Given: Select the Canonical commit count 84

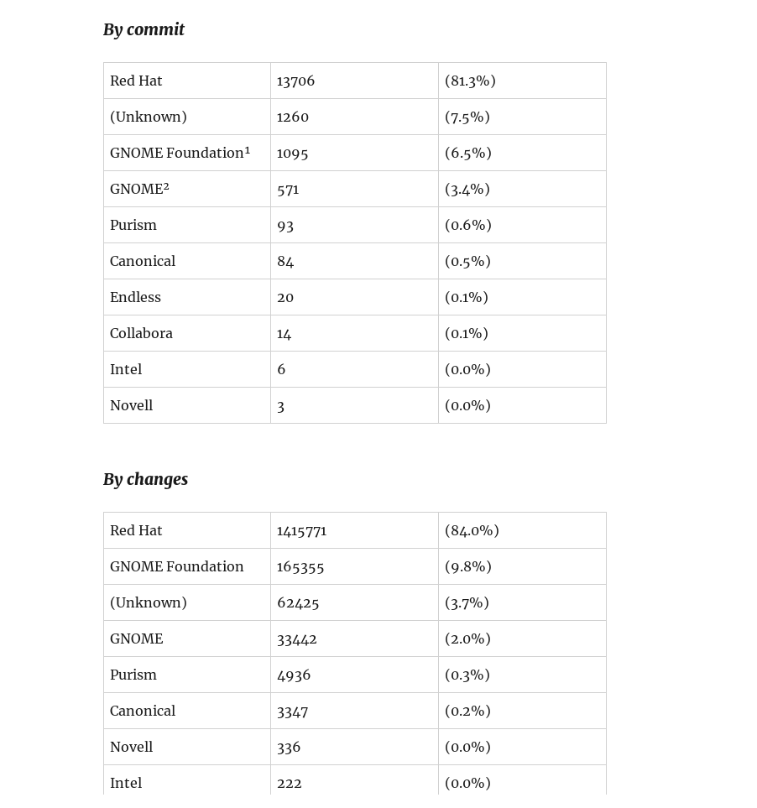Looking at the screenshot, I should coord(285,261).
